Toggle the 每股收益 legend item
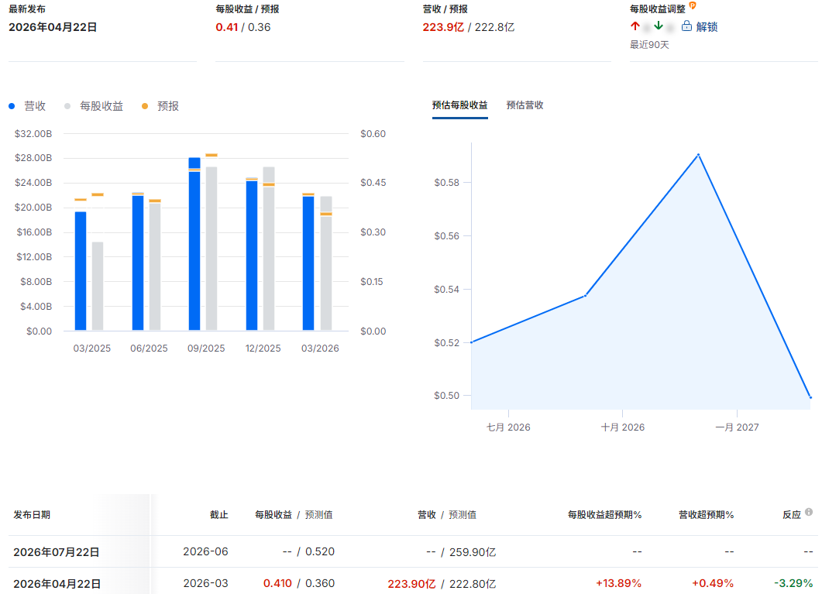 pos(94,106)
